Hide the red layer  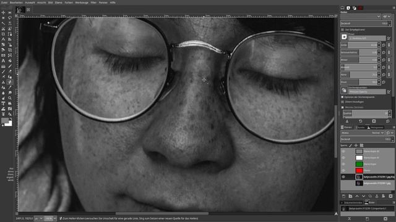point(343,170)
